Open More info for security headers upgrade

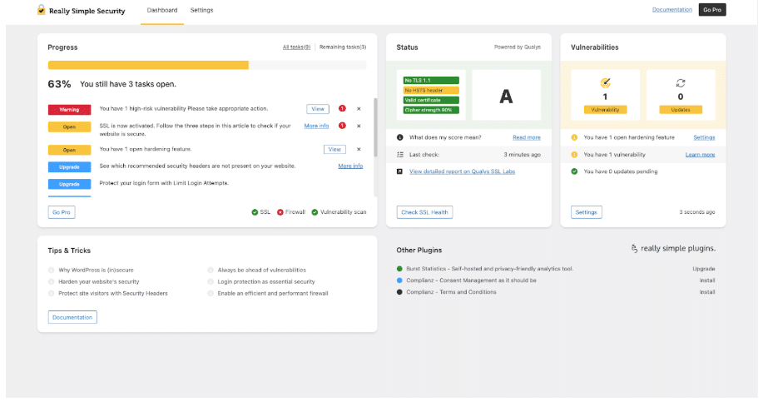350,166
